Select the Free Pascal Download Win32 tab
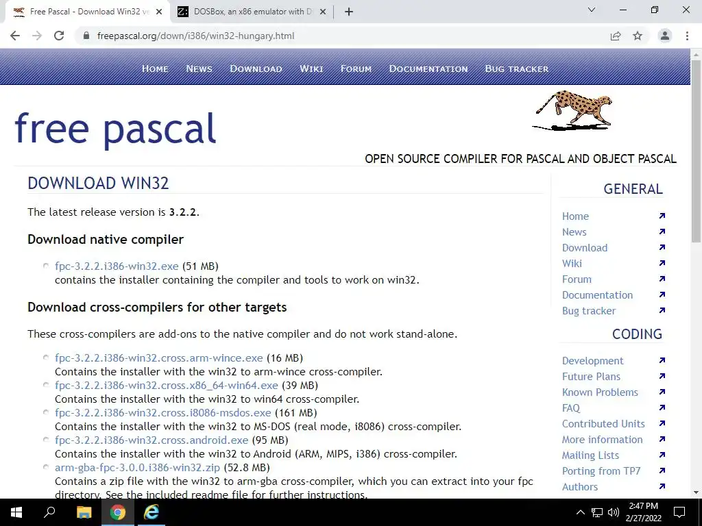 [x=87, y=12]
